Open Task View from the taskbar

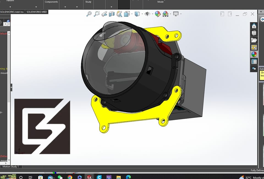click(x=30, y=177)
